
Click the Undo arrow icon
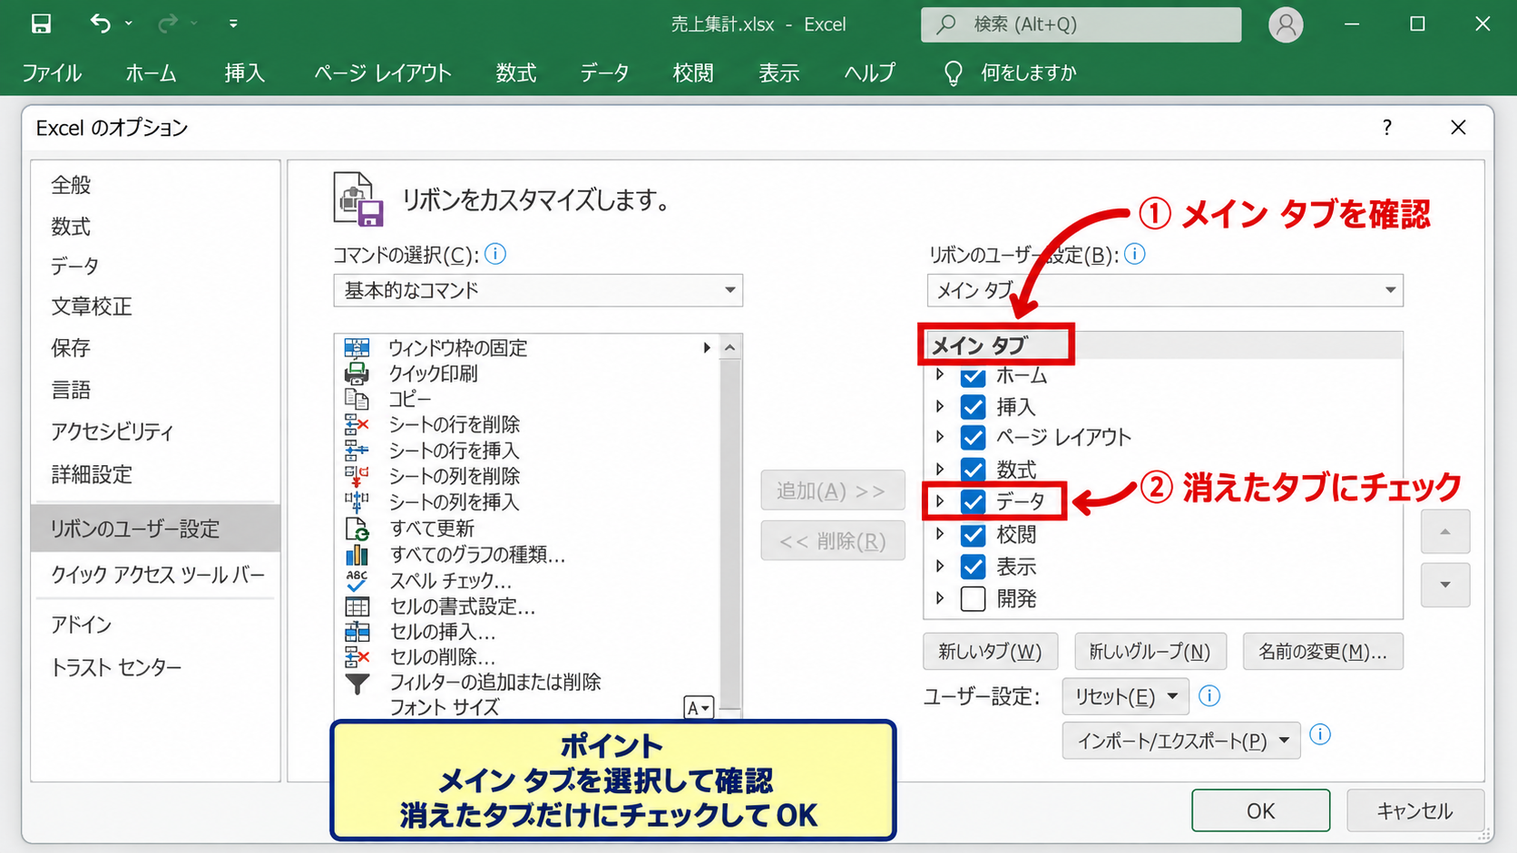[101, 24]
